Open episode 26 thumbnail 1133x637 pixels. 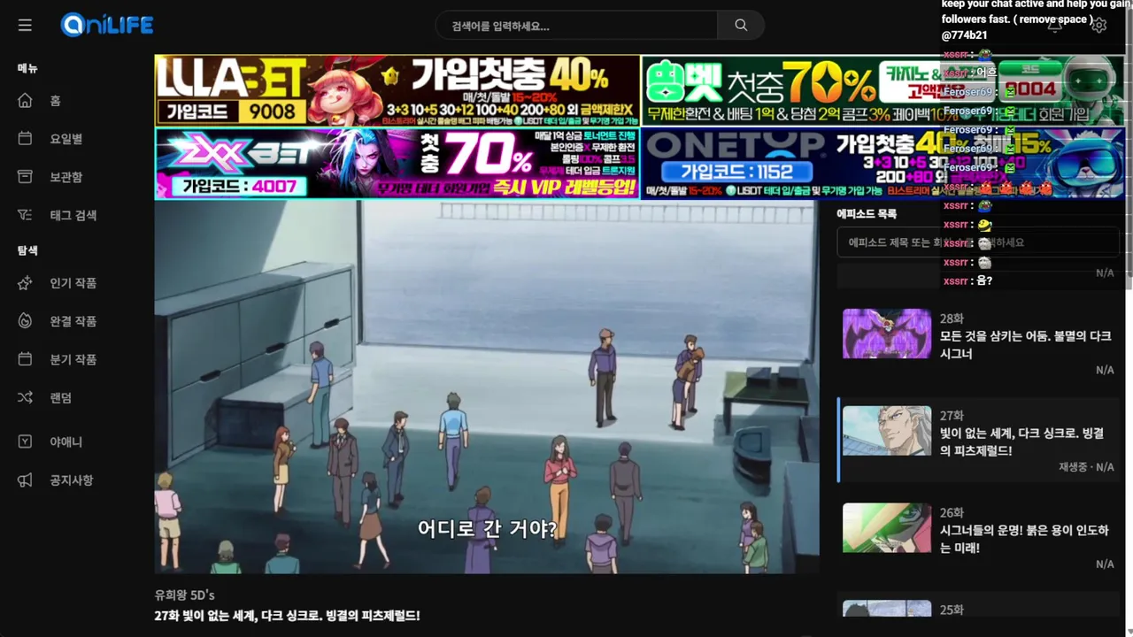click(x=887, y=528)
